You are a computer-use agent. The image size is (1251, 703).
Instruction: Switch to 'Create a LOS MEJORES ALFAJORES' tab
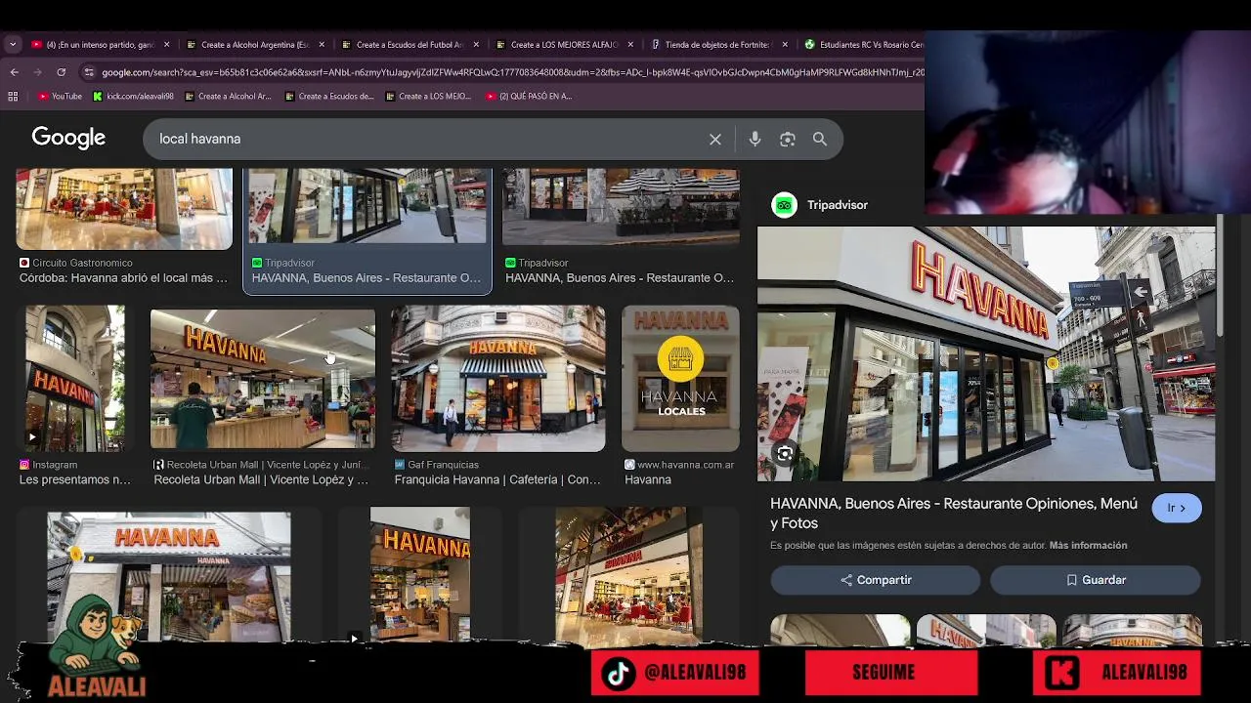pyautogui.click(x=557, y=45)
